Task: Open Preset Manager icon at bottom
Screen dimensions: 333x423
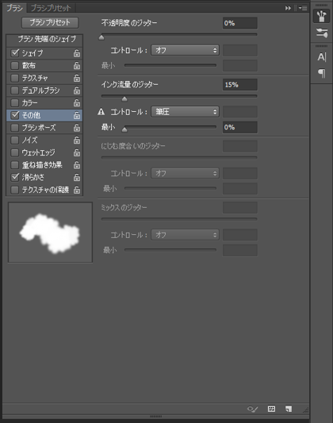Action: coord(271,409)
